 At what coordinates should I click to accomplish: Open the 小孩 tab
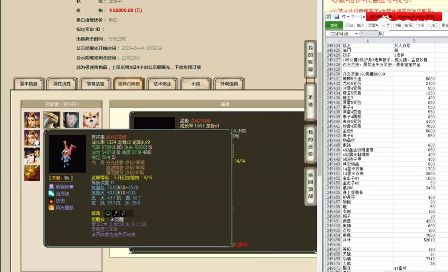196,83
